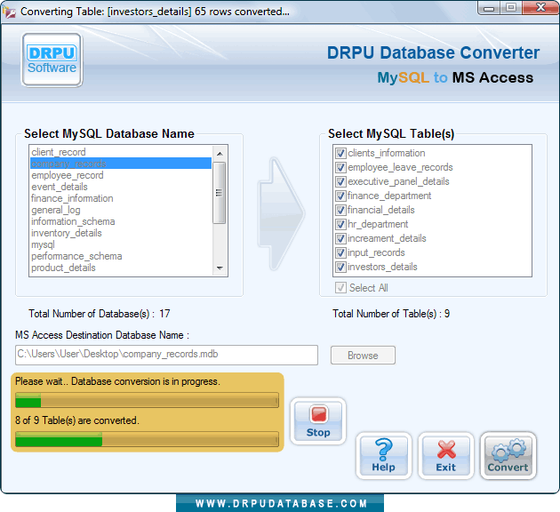Maximize the converter window
Image resolution: width=560 pixels, height=512 pixels.
(511, 8)
